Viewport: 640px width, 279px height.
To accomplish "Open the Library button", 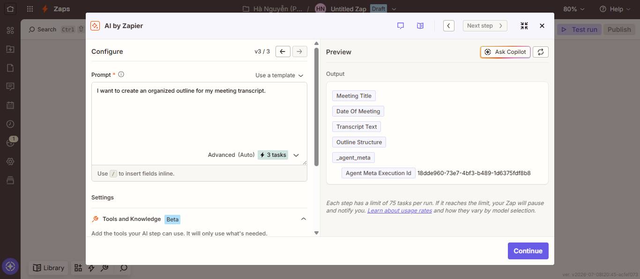I will coord(48,268).
